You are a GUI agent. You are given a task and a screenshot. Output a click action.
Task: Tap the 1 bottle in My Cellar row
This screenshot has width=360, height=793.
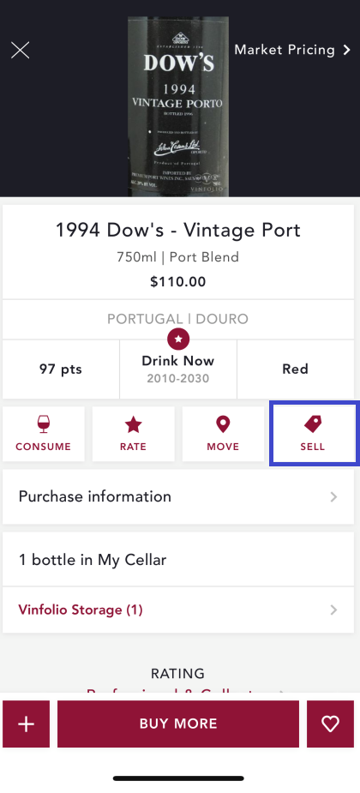(178, 559)
